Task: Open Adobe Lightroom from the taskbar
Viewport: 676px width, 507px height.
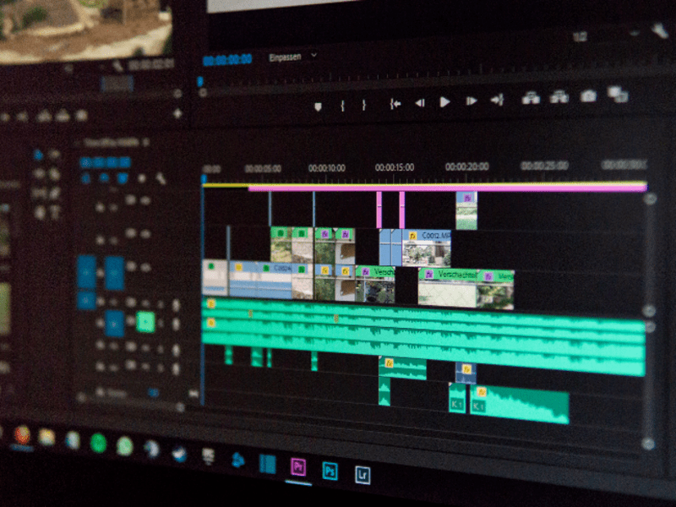Action: click(x=363, y=472)
